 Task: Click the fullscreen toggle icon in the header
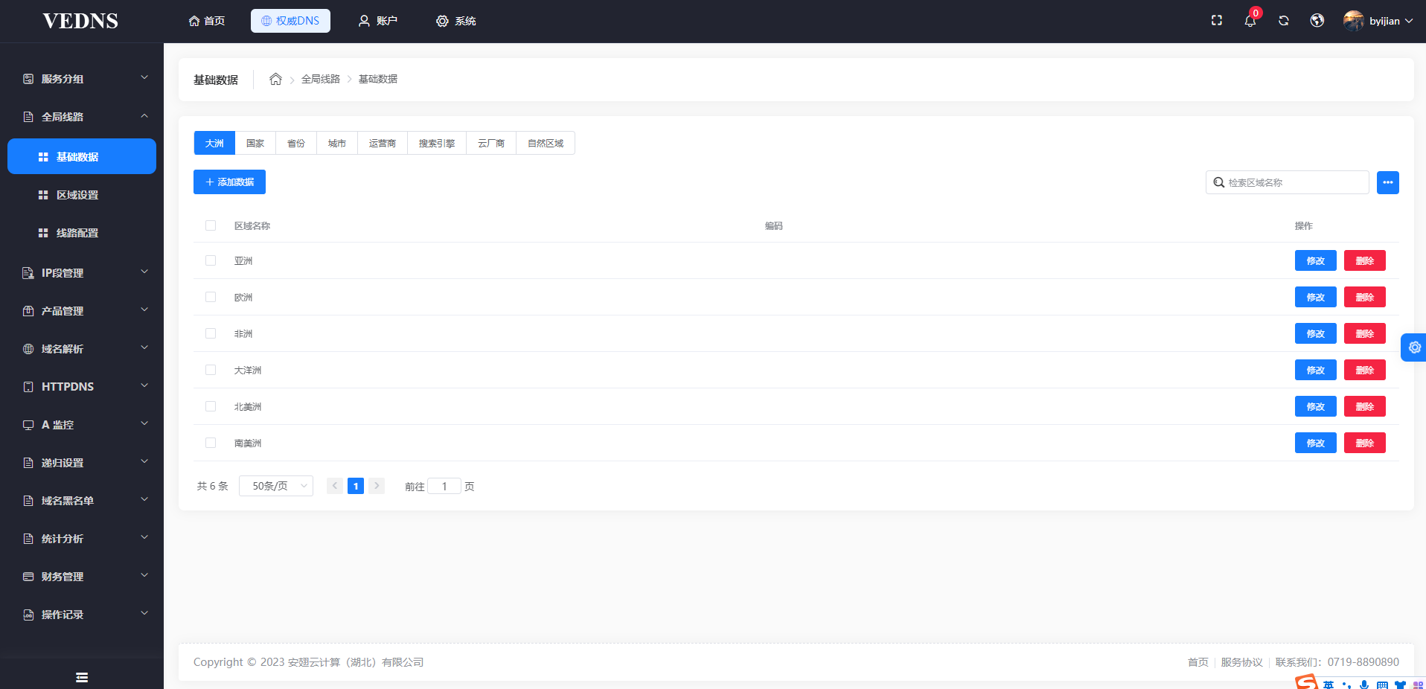tap(1217, 21)
